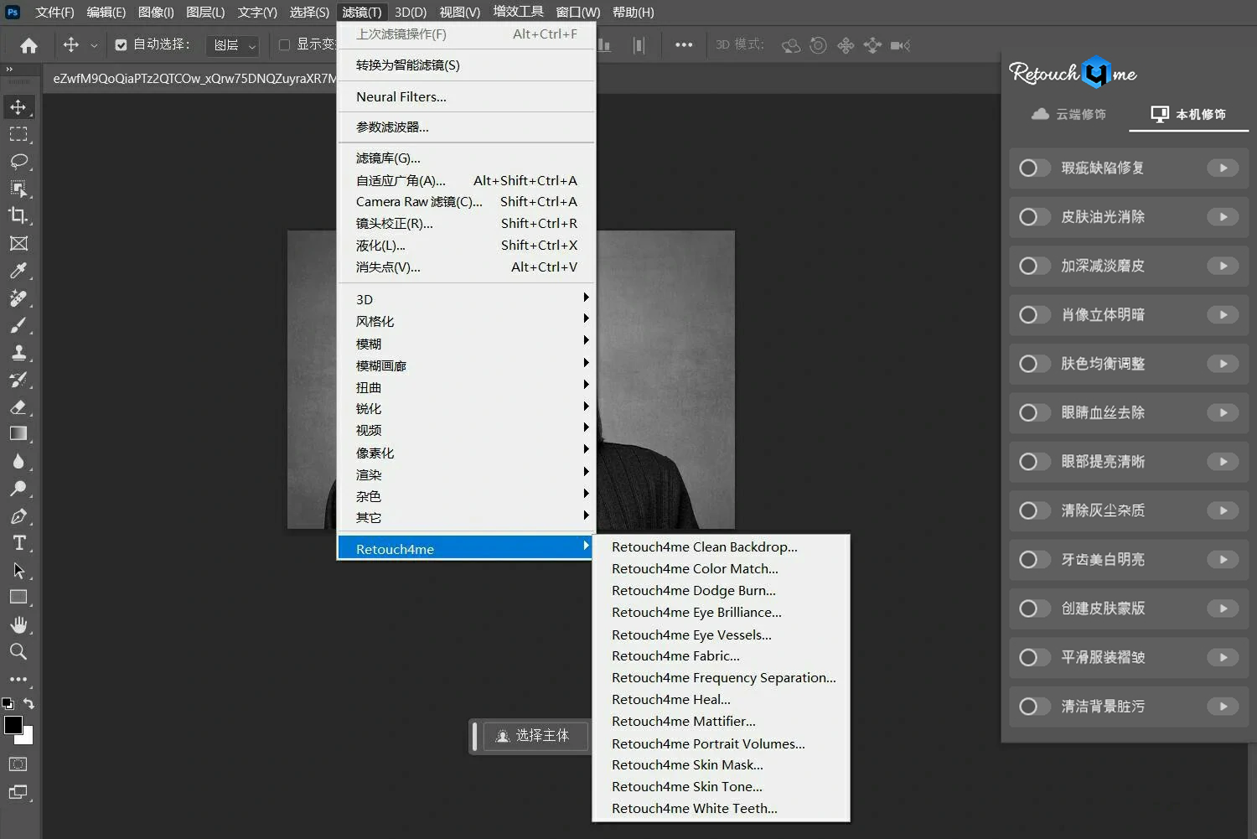1257x839 pixels.
Task: Expand the 扭曲 filter submenu
Action: (x=466, y=387)
